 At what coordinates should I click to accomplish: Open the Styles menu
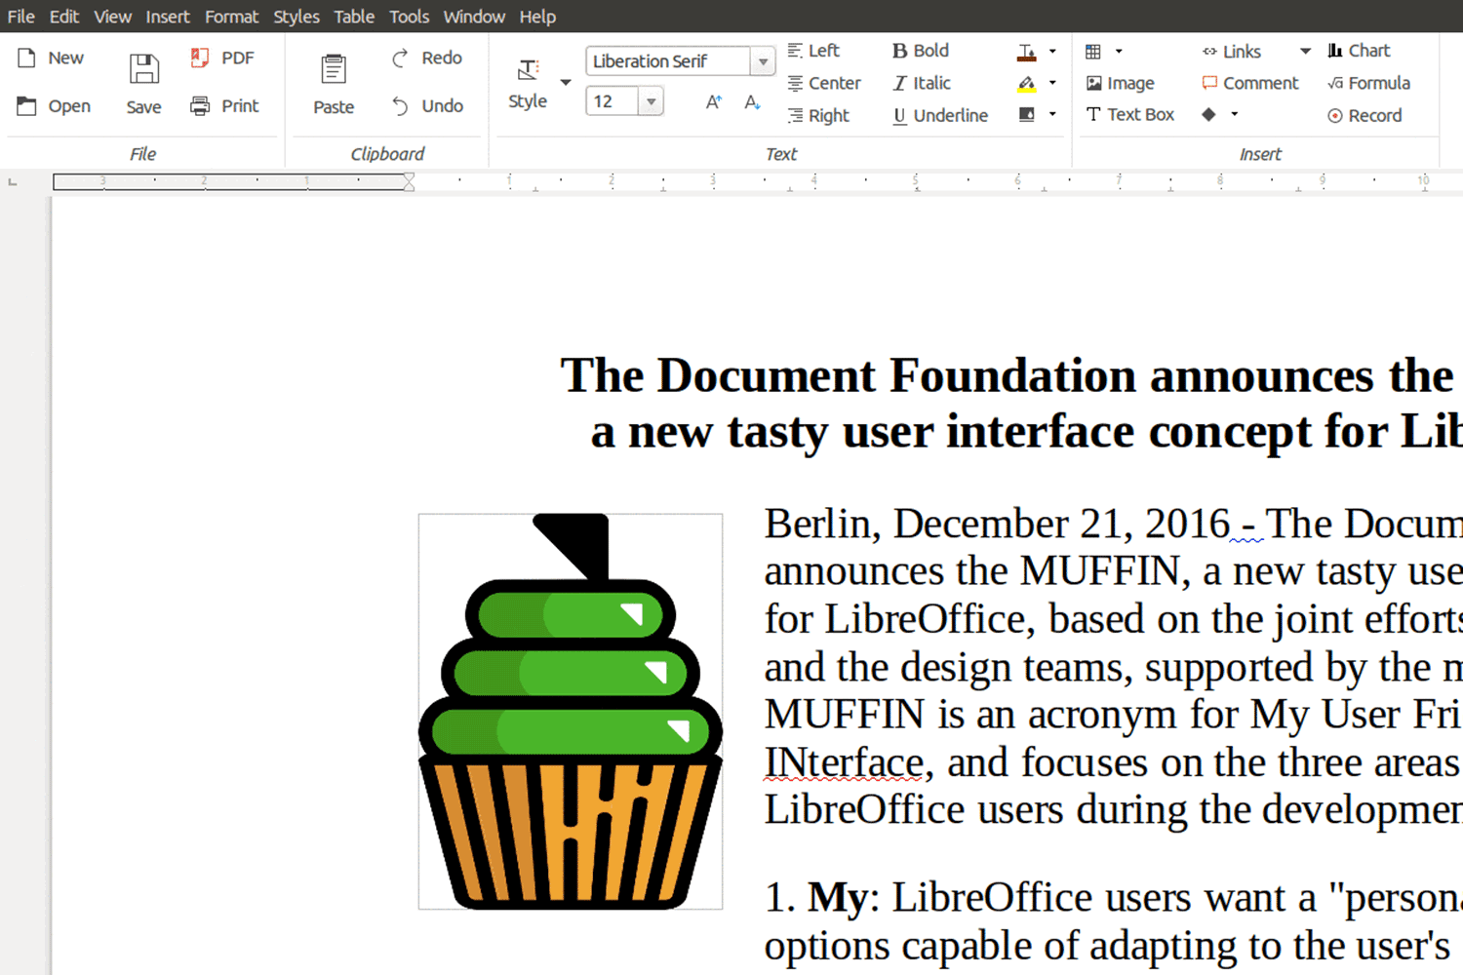[x=296, y=17]
